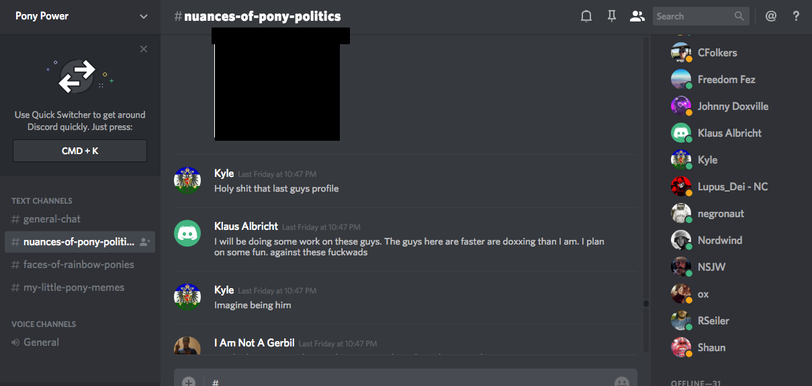
Task: Click Klaus Albricht's Discord avatar in chat
Action: (187, 233)
